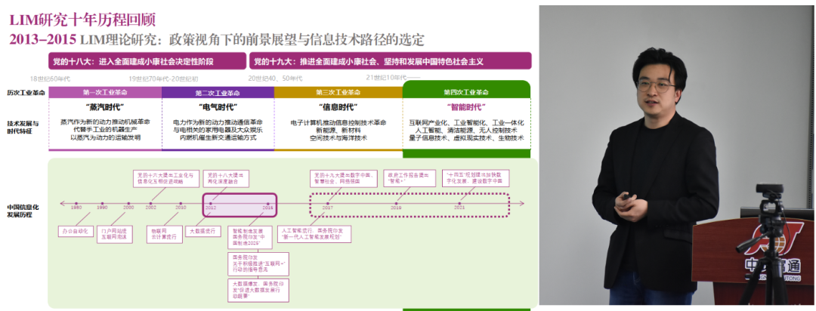Click the 2000 timeline marker

click(128, 204)
